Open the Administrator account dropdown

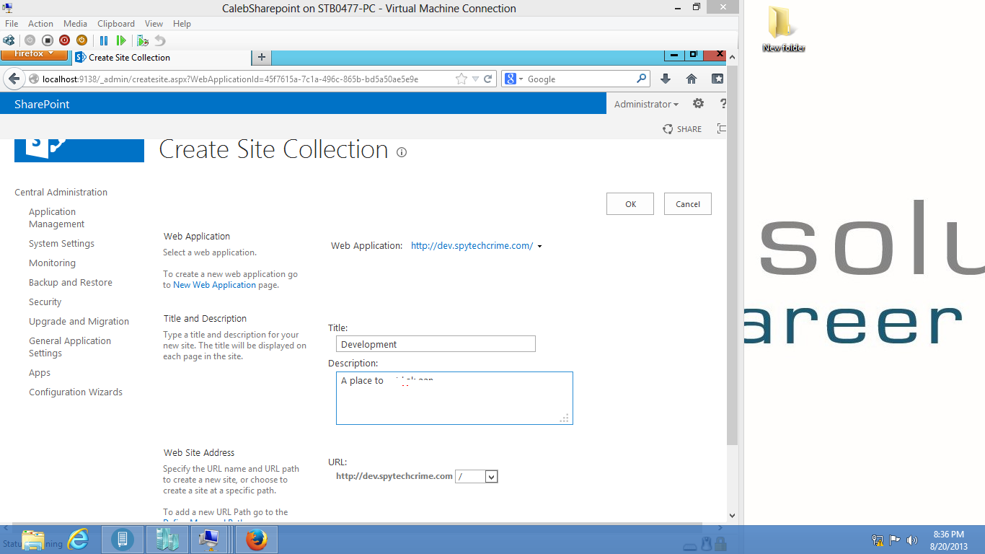pos(646,104)
